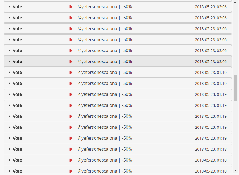Open @yefersonescalona in first 01:18 row
Viewport: 239px width, 175px height.
pyautogui.click(x=97, y=149)
